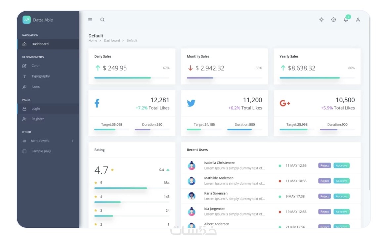
Task: Open notifications bell icon
Action: point(346,20)
